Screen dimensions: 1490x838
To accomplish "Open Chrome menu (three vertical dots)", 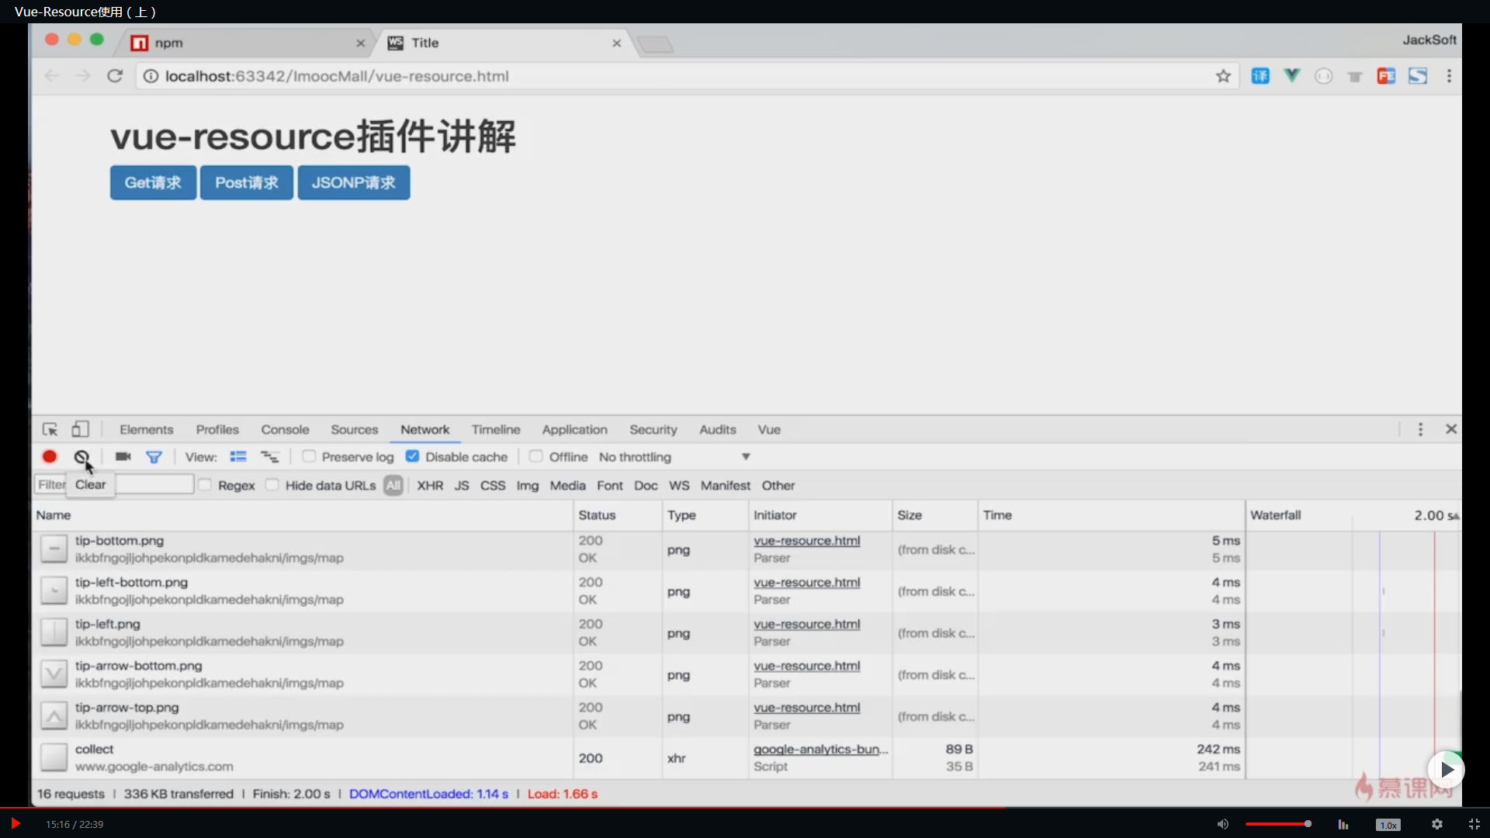I will pos(1450,76).
